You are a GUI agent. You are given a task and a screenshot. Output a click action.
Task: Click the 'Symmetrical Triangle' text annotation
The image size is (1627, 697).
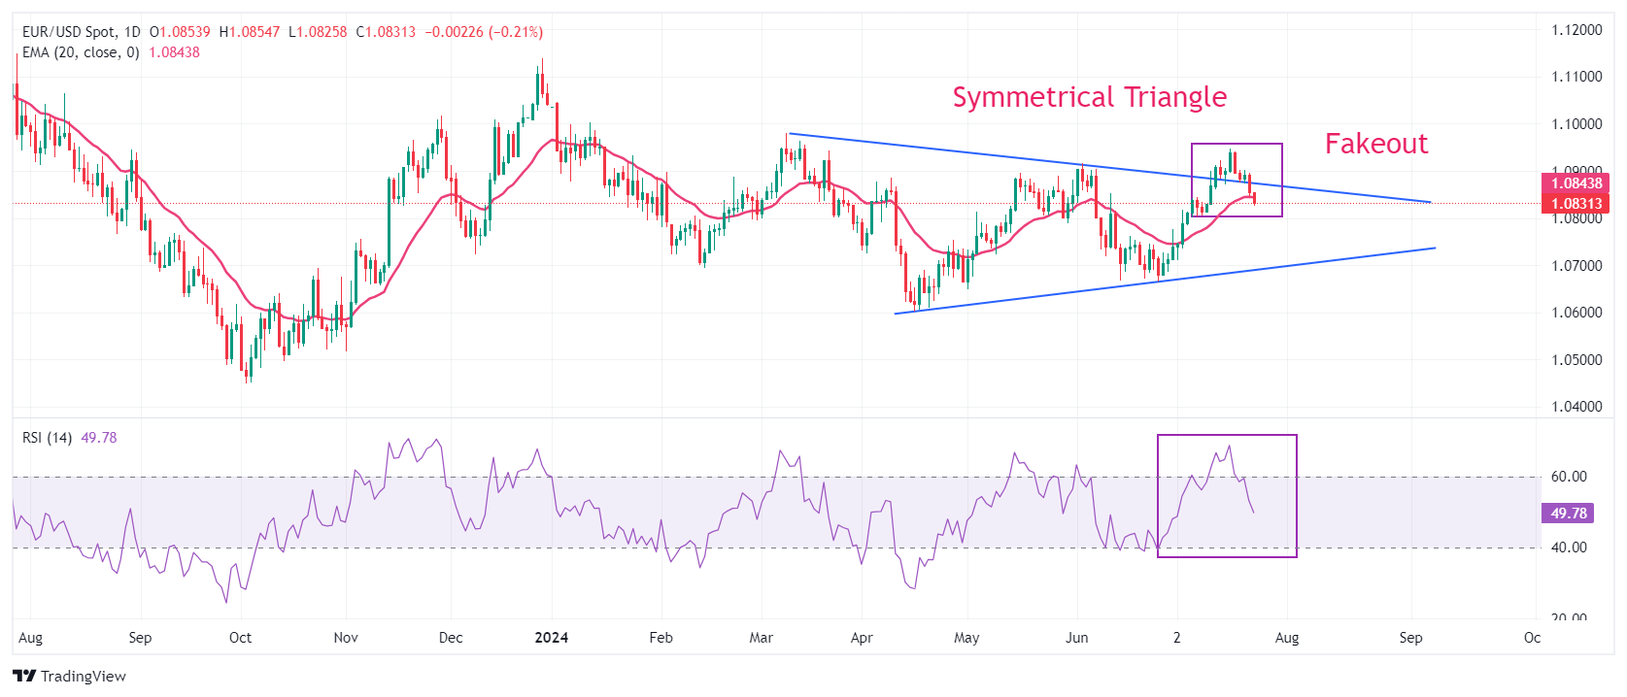point(1089,97)
